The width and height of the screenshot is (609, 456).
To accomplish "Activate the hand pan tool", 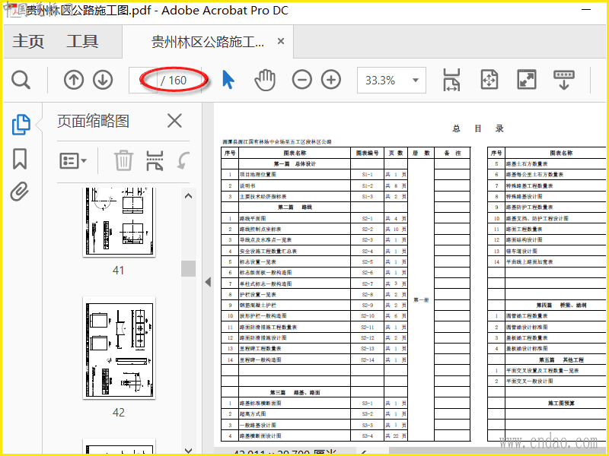I will (264, 80).
